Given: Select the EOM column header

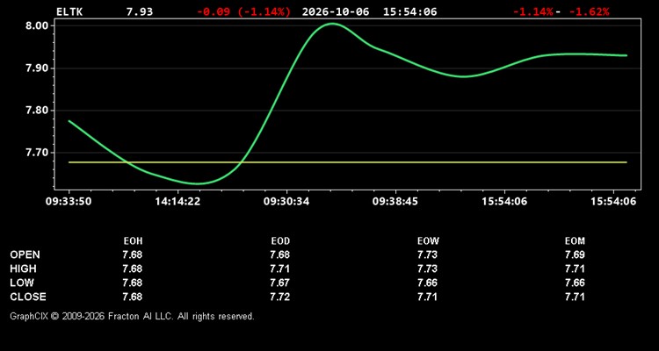Looking at the screenshot, I should (x=575, y=241).
